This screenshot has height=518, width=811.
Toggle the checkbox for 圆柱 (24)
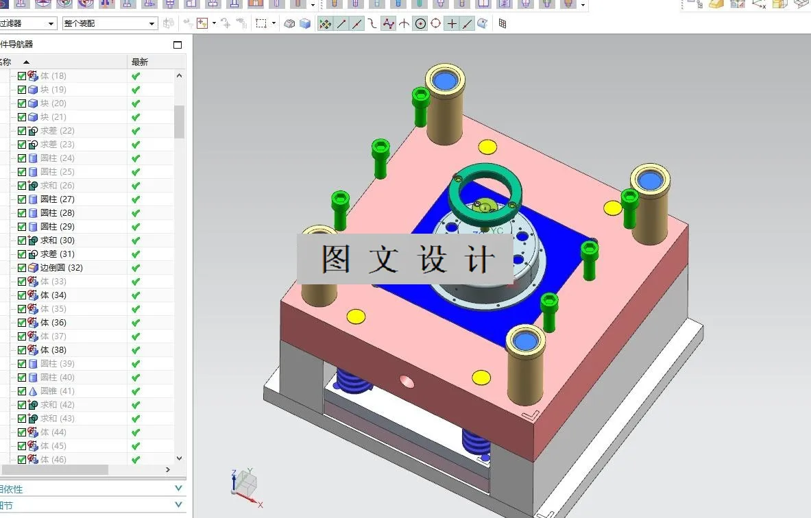(x=22, y=158)
